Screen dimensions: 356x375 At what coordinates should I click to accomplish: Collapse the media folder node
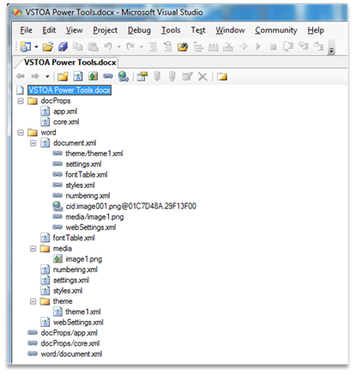(33, 248)
